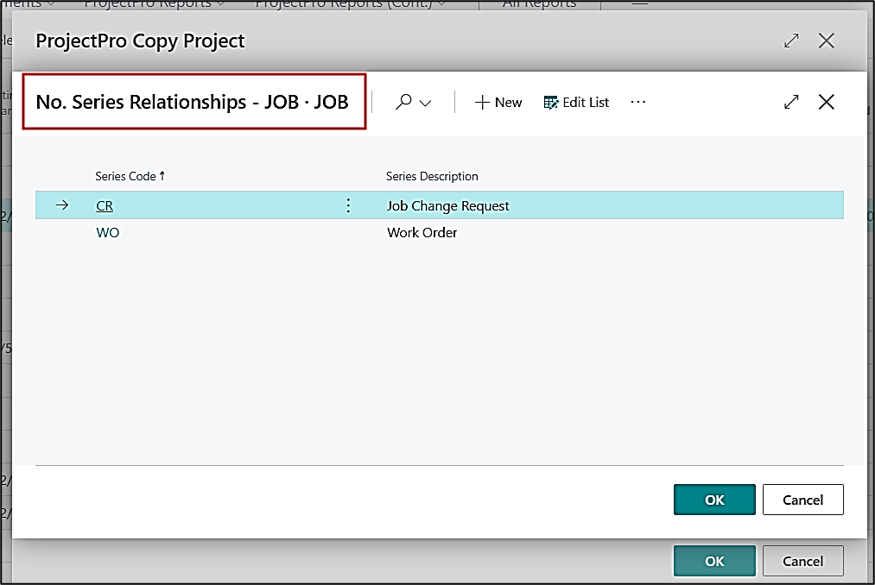Image resolution: width=875 pixels, height=585 pixels.
Task: Show more options ellipsis in toolbar
Action: click(637, 103)
